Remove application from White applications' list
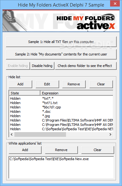122x186 pixels. tap(61, 150)
